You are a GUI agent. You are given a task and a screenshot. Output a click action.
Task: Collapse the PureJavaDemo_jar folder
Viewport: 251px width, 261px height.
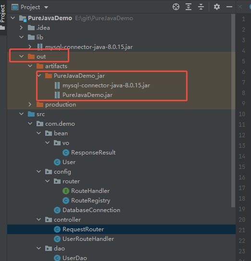pyautogui.click(x=39, y=76)
